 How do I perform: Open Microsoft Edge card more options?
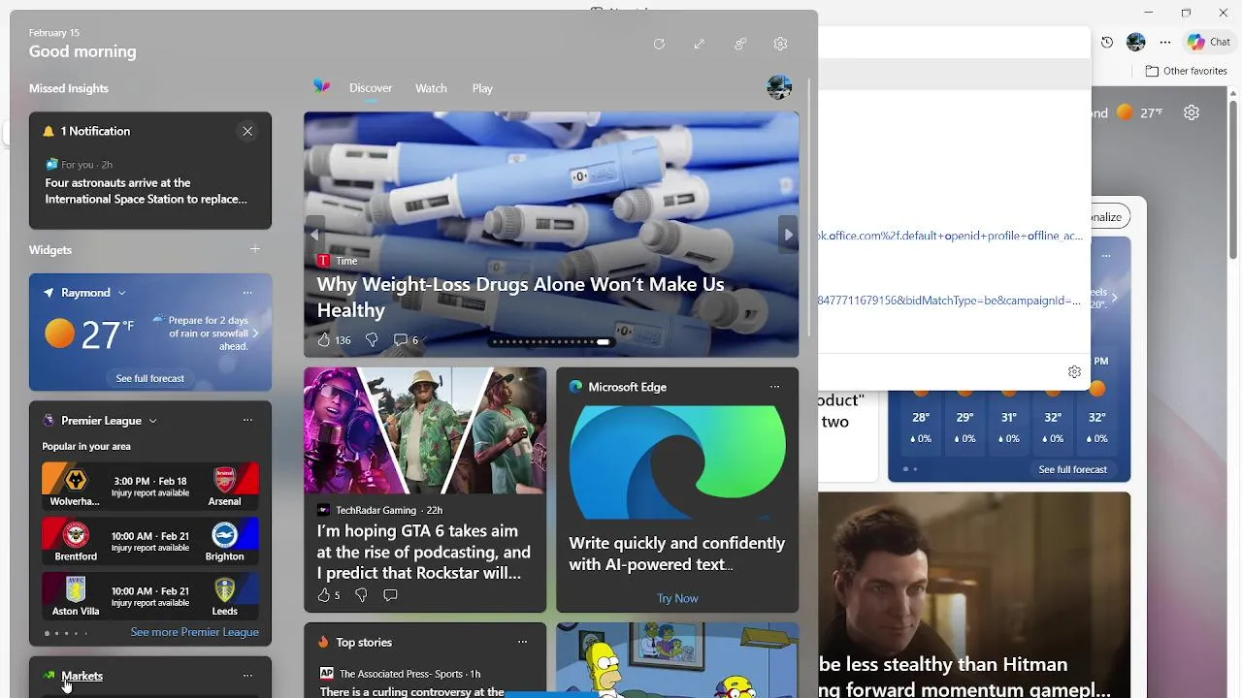point(774,387)
